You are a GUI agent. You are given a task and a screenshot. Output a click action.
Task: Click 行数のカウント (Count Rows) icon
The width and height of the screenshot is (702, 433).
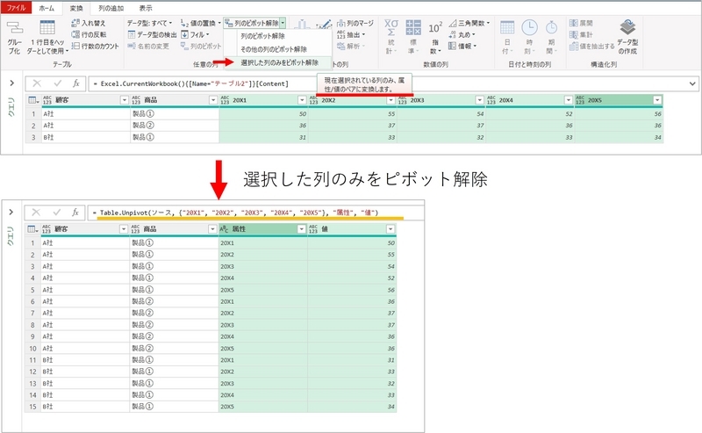click(75, 46)
